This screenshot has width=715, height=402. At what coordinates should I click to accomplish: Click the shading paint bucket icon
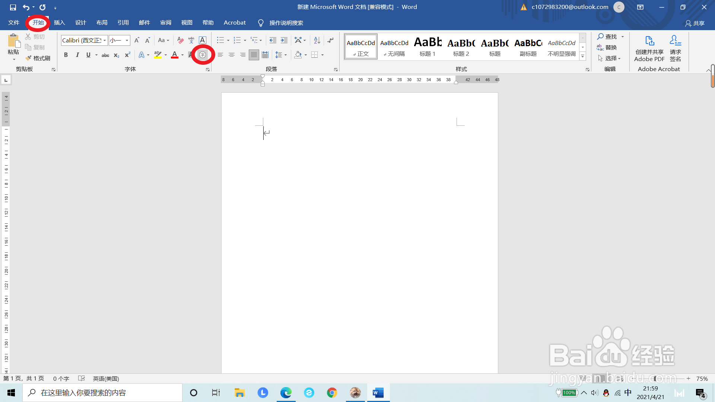pos(298,55)
